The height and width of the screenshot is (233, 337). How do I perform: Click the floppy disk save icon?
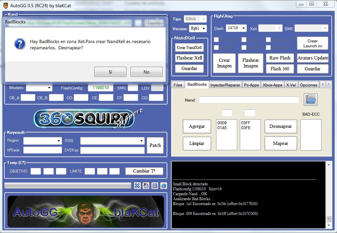[155, 186]
